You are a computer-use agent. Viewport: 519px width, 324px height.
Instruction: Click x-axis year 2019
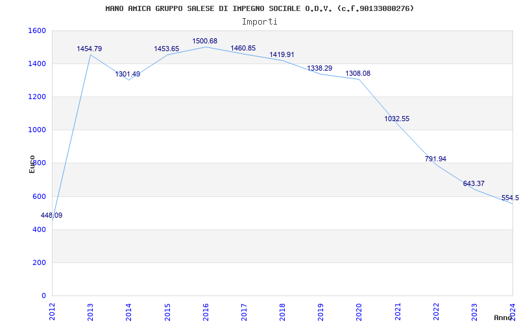[x=321, y=312]
